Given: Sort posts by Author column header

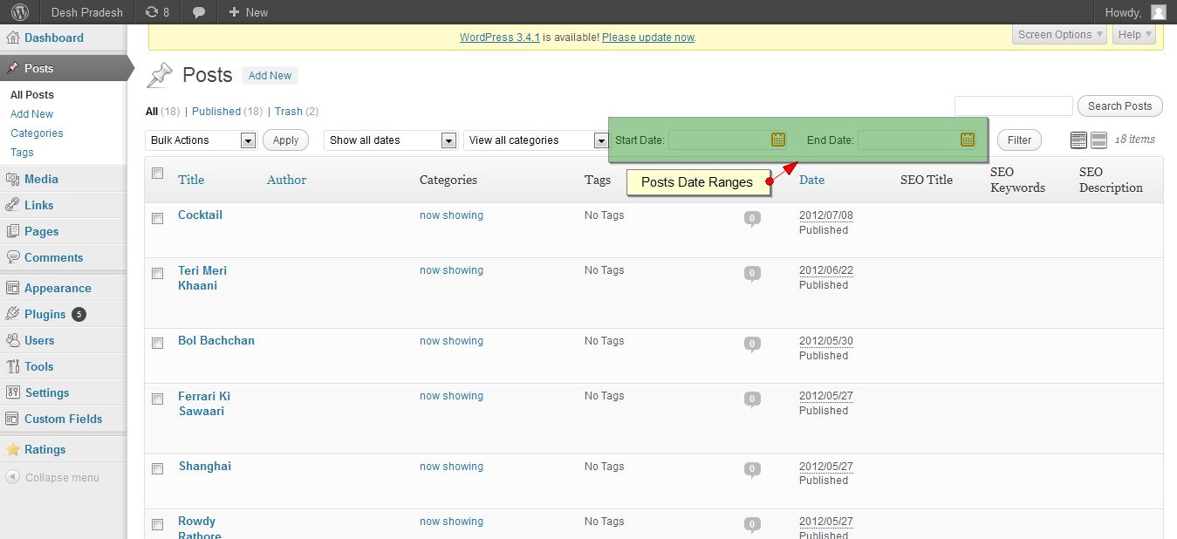Looking at the screenshot, I should coord(286,180).
